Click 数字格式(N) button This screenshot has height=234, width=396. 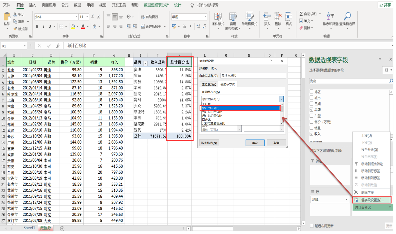[x=209, y=143]
